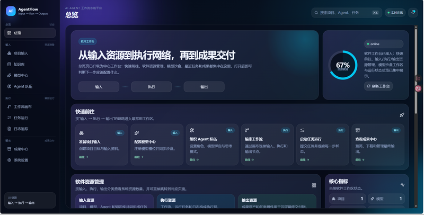Click the 核心指标 section heading

(339, 181)
